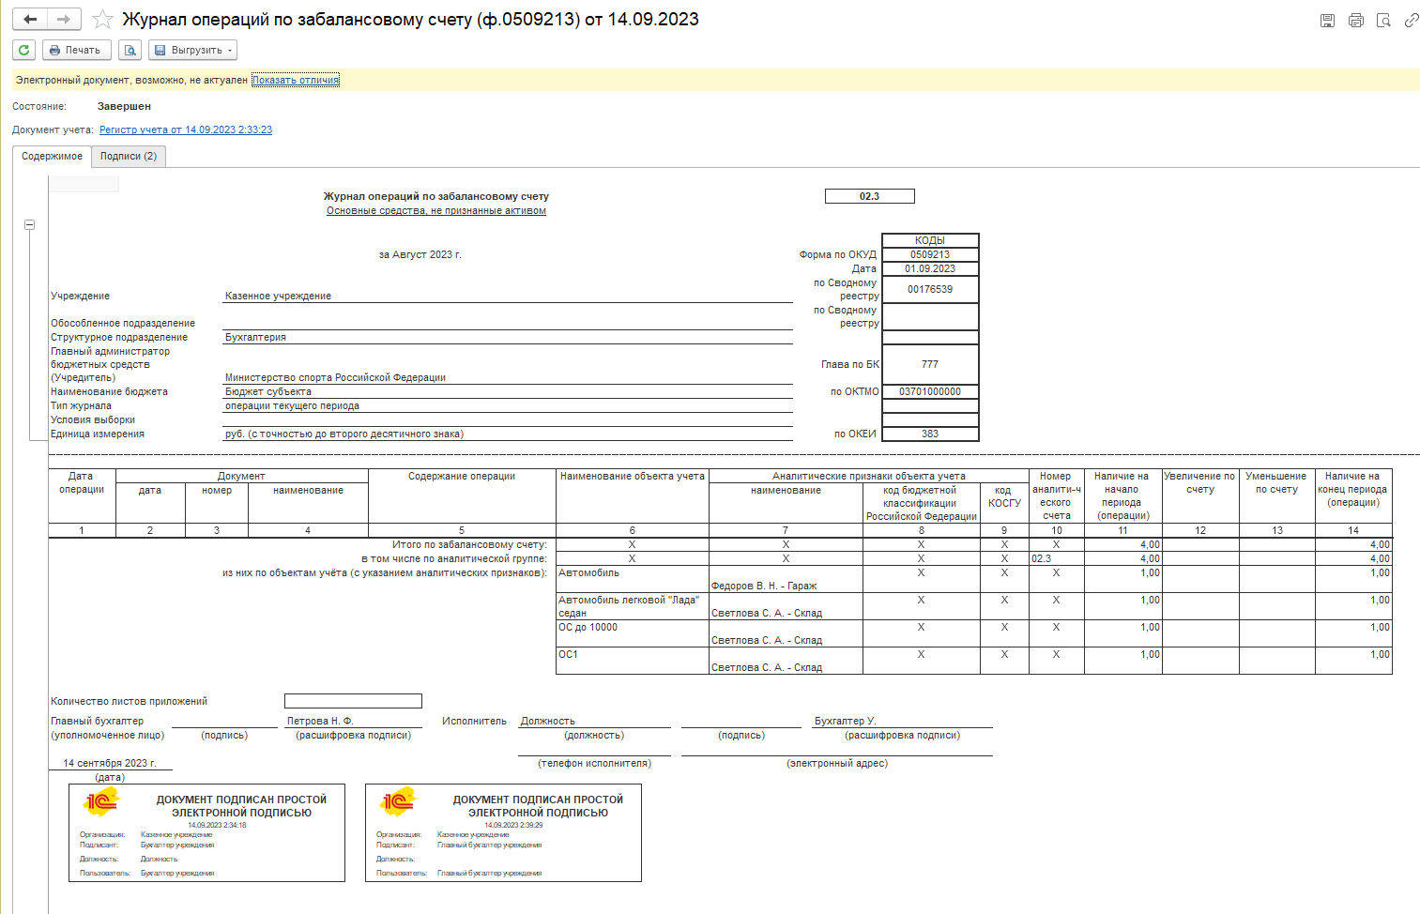Screen dimensions: 1420x914
Task: Select cell Автомобиль in object name column
Action: 633,579
